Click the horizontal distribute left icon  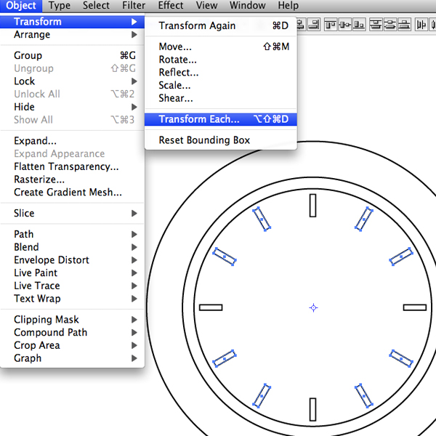coord(421,25)
